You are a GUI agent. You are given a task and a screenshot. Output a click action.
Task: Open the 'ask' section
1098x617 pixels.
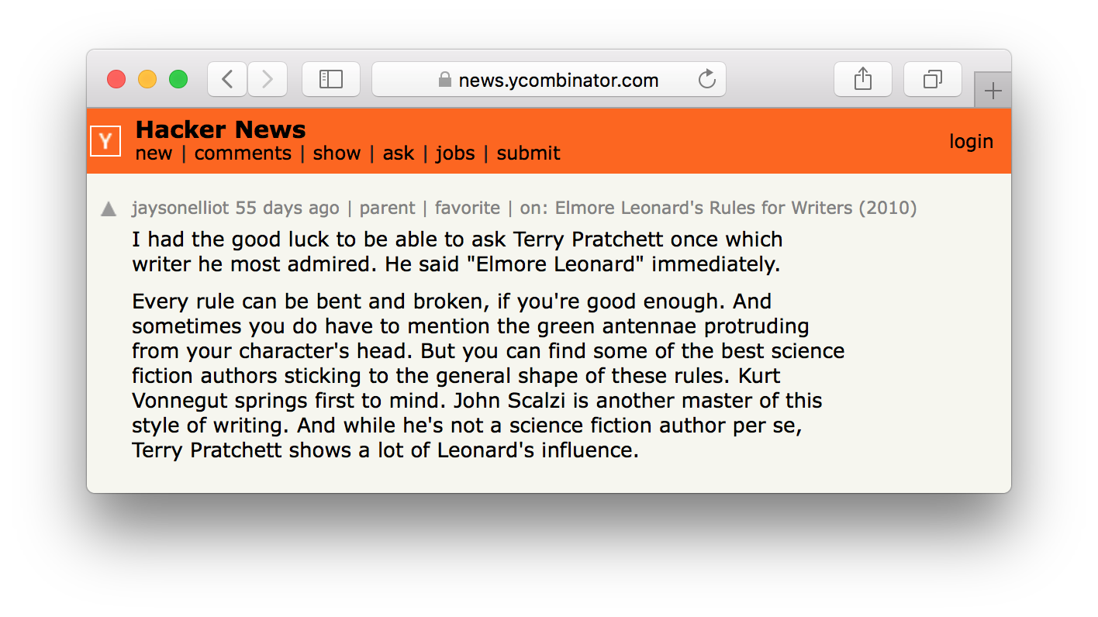tap(399, 153)
